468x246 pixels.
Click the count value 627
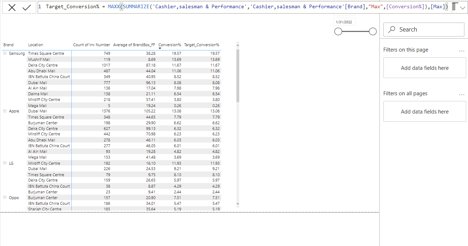[x=107, y=129]
